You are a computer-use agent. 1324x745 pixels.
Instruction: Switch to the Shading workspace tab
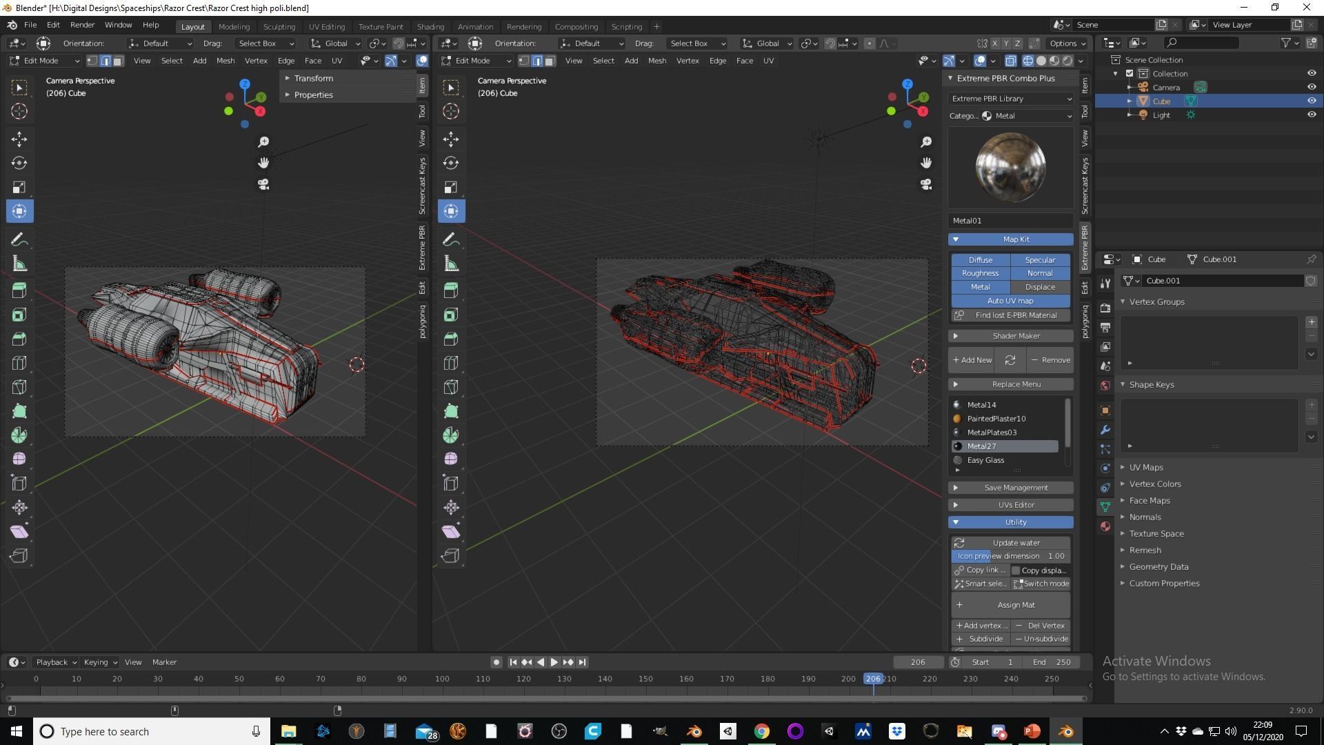coord(430,27)
